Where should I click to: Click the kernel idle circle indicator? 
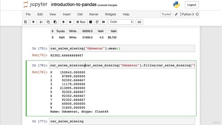pyautogui.click(x=197, y=14)
